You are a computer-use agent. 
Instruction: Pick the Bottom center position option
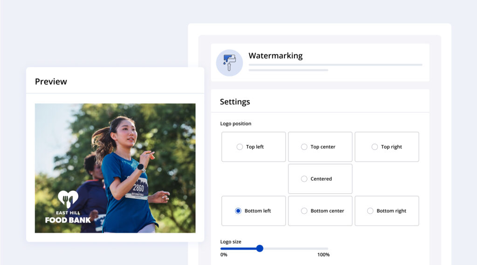(304, 211)
